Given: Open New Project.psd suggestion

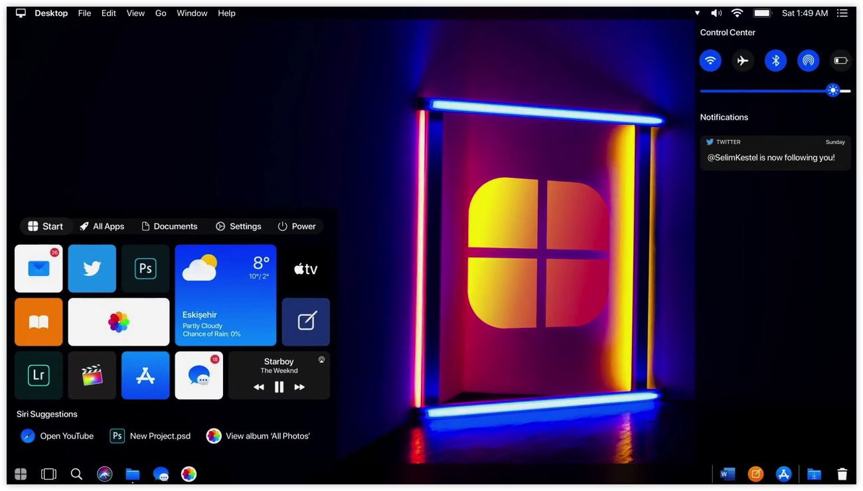Looking at the screenshot, I should tap(150, 436).
